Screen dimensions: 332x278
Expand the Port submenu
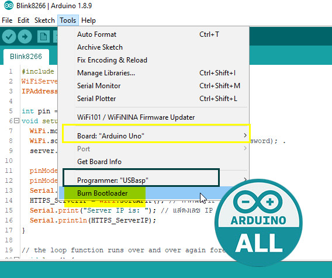[153, 149]
